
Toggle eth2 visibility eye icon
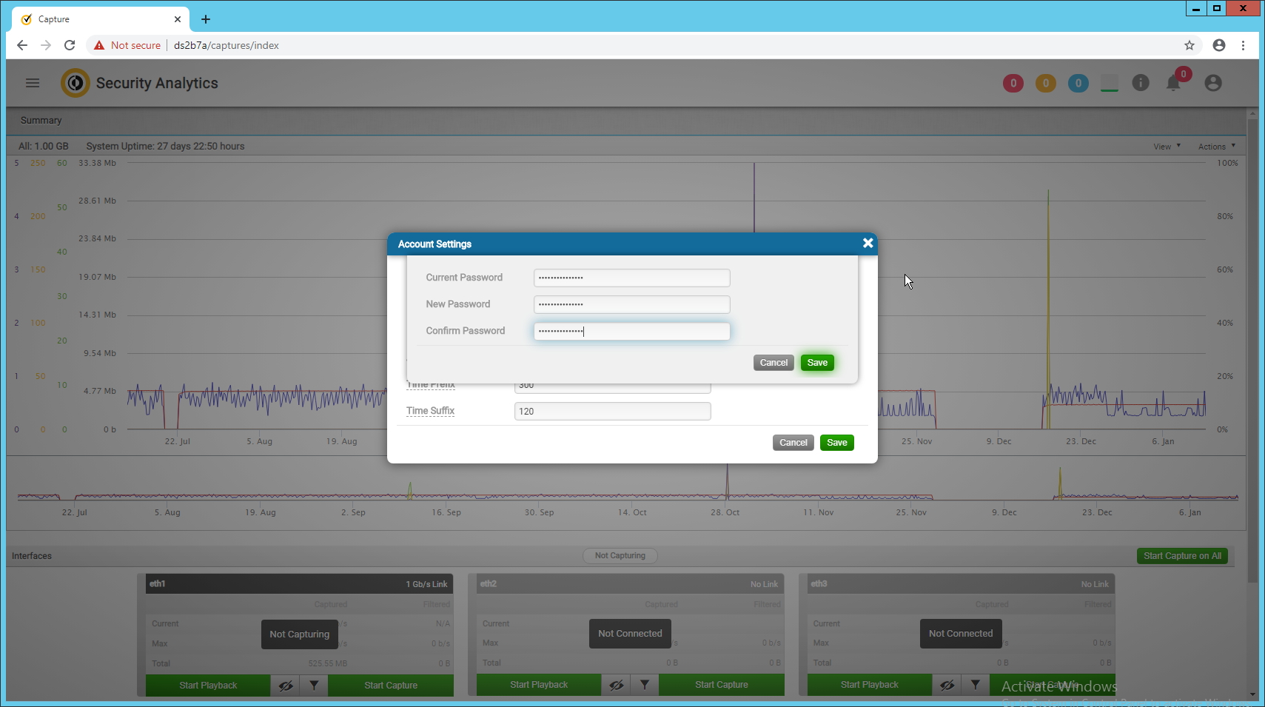point(616,686)
